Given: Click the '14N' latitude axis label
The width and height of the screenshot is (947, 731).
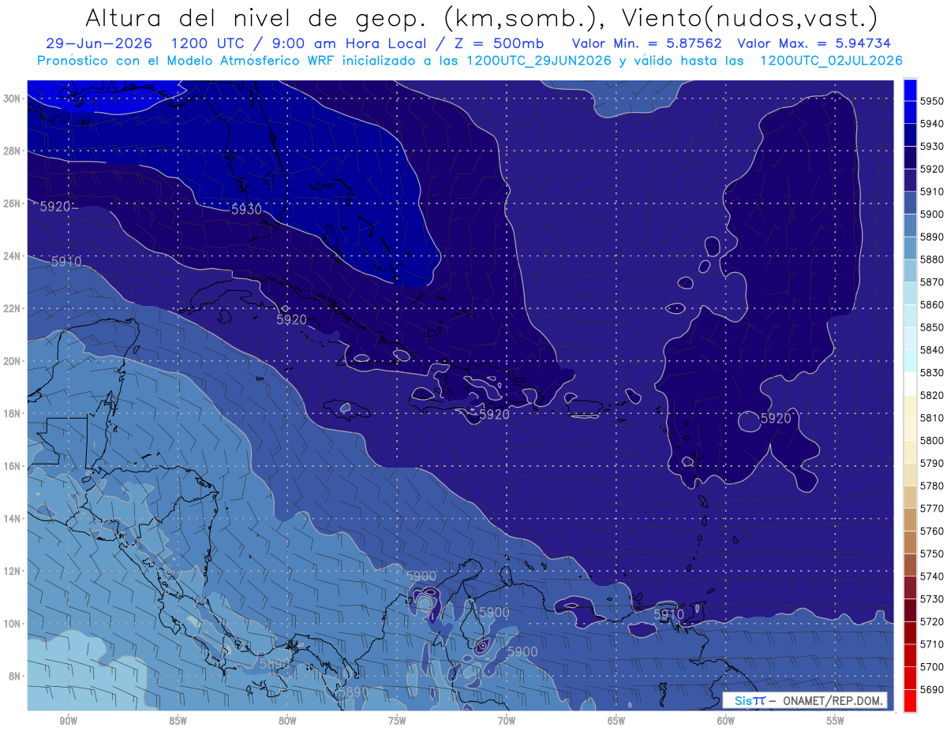Looking at the screenshot, I should click(12, 519).
